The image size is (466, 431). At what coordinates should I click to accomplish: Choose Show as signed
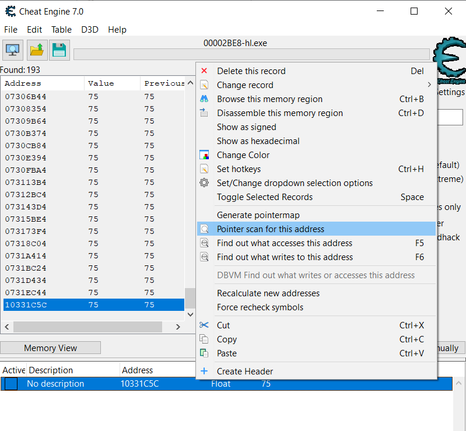coord(316,127)
